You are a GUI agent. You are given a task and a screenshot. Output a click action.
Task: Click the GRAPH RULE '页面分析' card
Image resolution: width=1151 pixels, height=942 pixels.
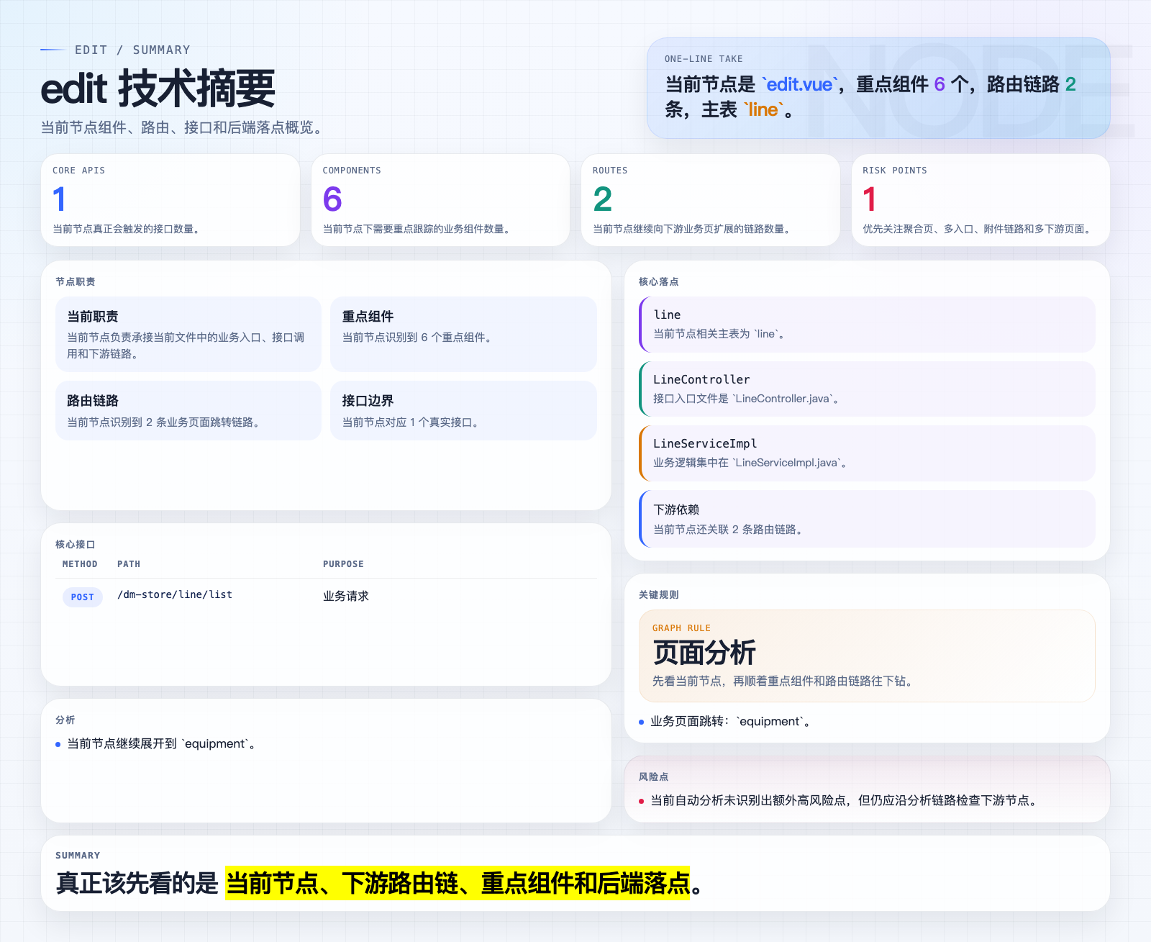[x=867, y=656]
